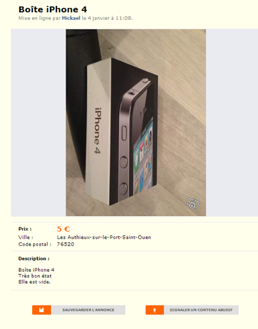This screenshot has height=329, width=258.
Task: Click the Code postal label
Action: point(35,244)
